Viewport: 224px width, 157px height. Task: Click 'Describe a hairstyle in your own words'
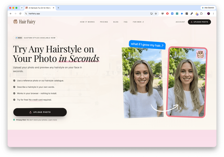[36, 87]
